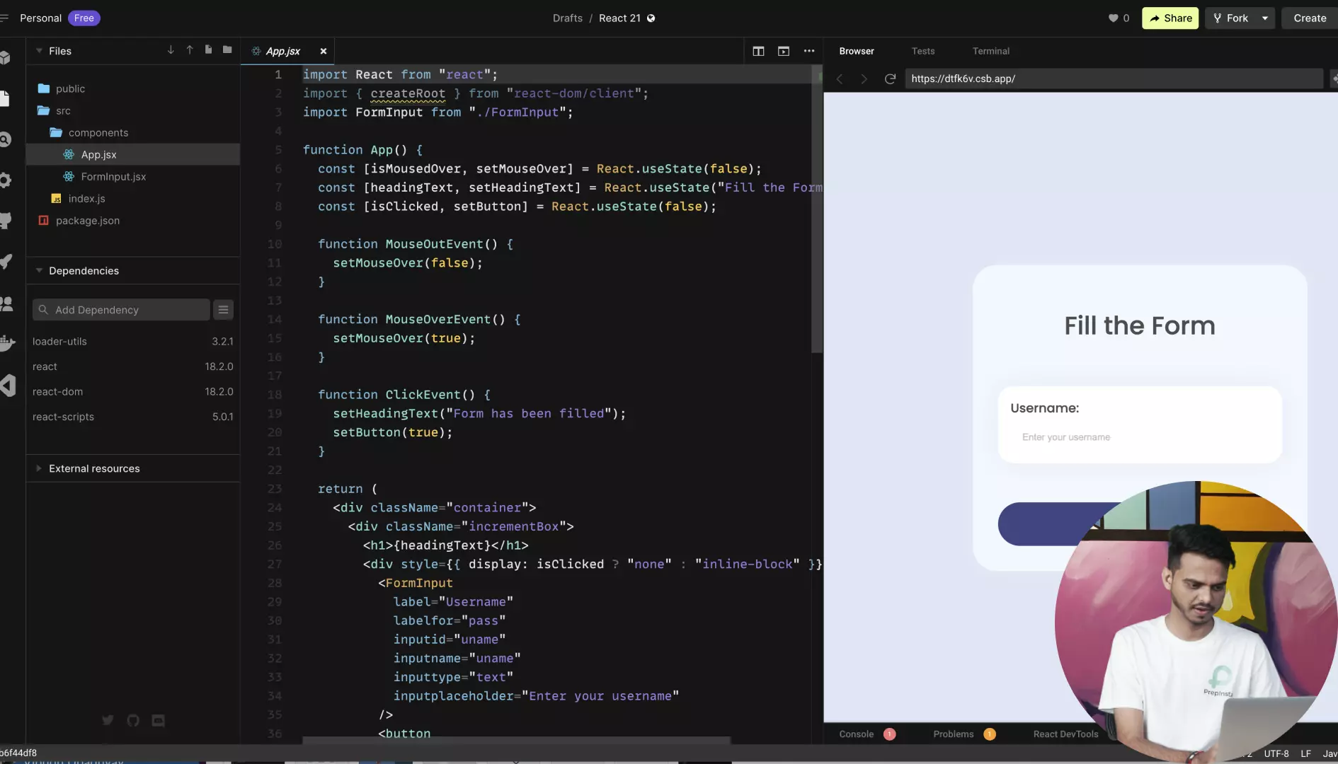Switch to the Tests tab
The width and height of the screenshot is (1338, 764).
coord(922,51)
